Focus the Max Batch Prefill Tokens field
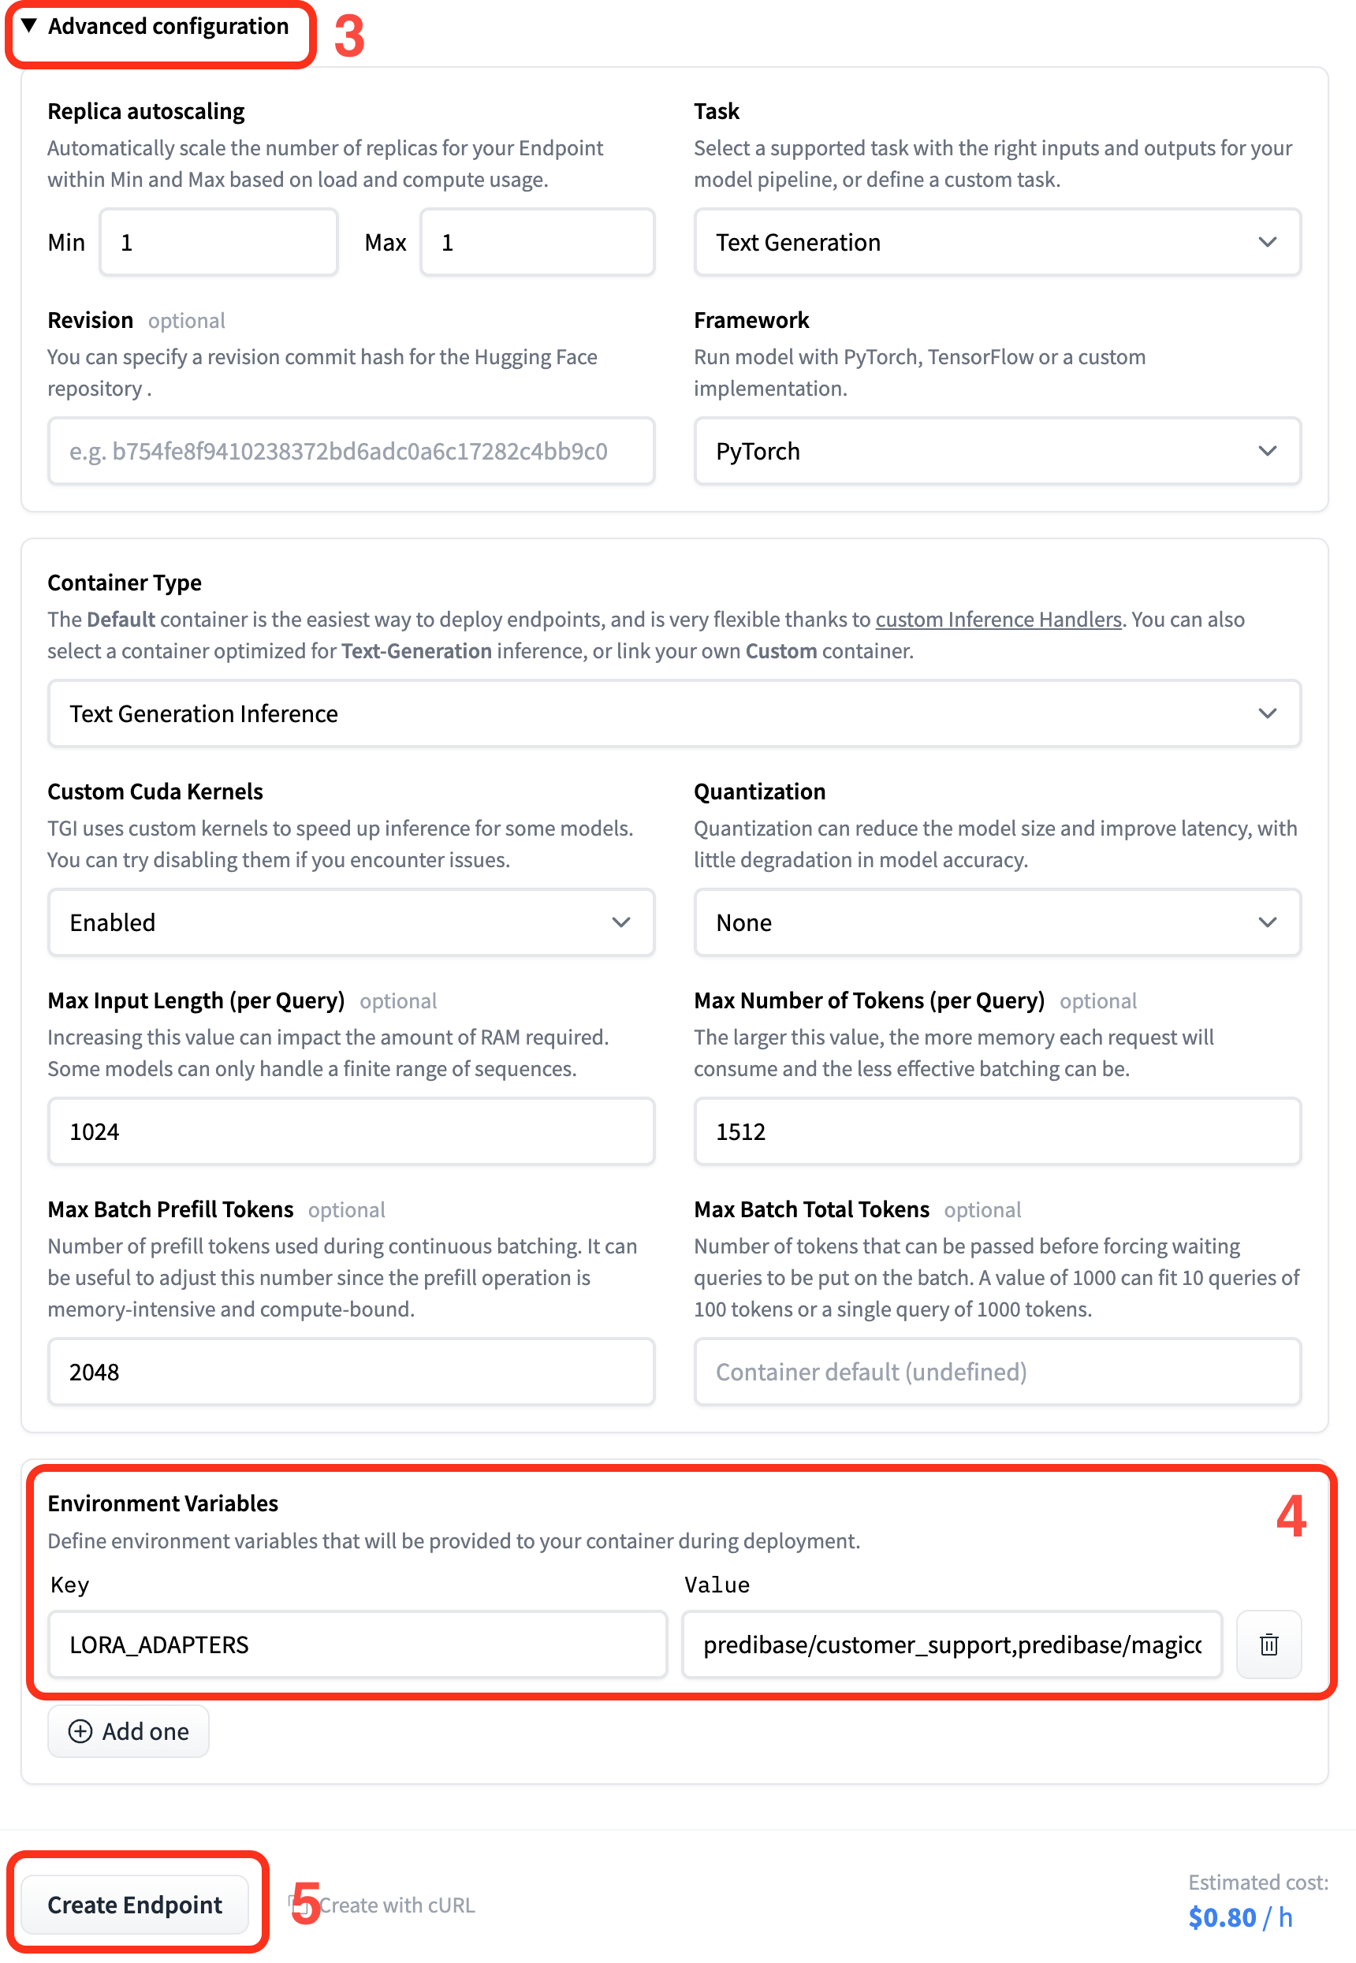Image resolution: width=1356 pixels, height=1963 pixels. tap(350, 1372)
